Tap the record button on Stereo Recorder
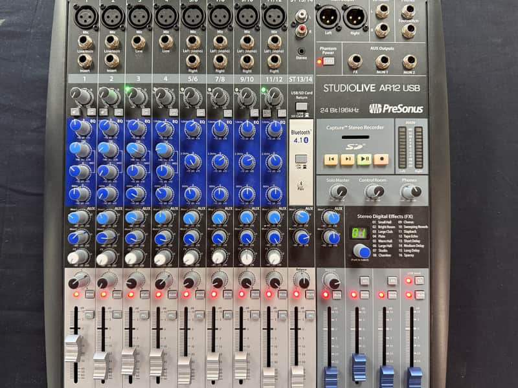 click(381, 158)
